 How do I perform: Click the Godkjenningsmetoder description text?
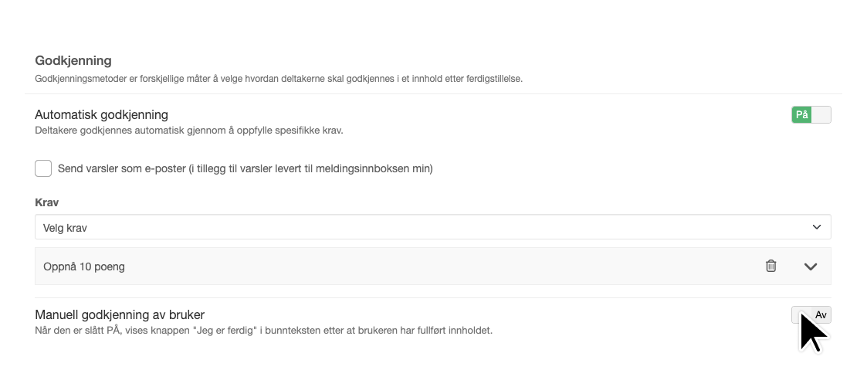(x=279, y=79)
